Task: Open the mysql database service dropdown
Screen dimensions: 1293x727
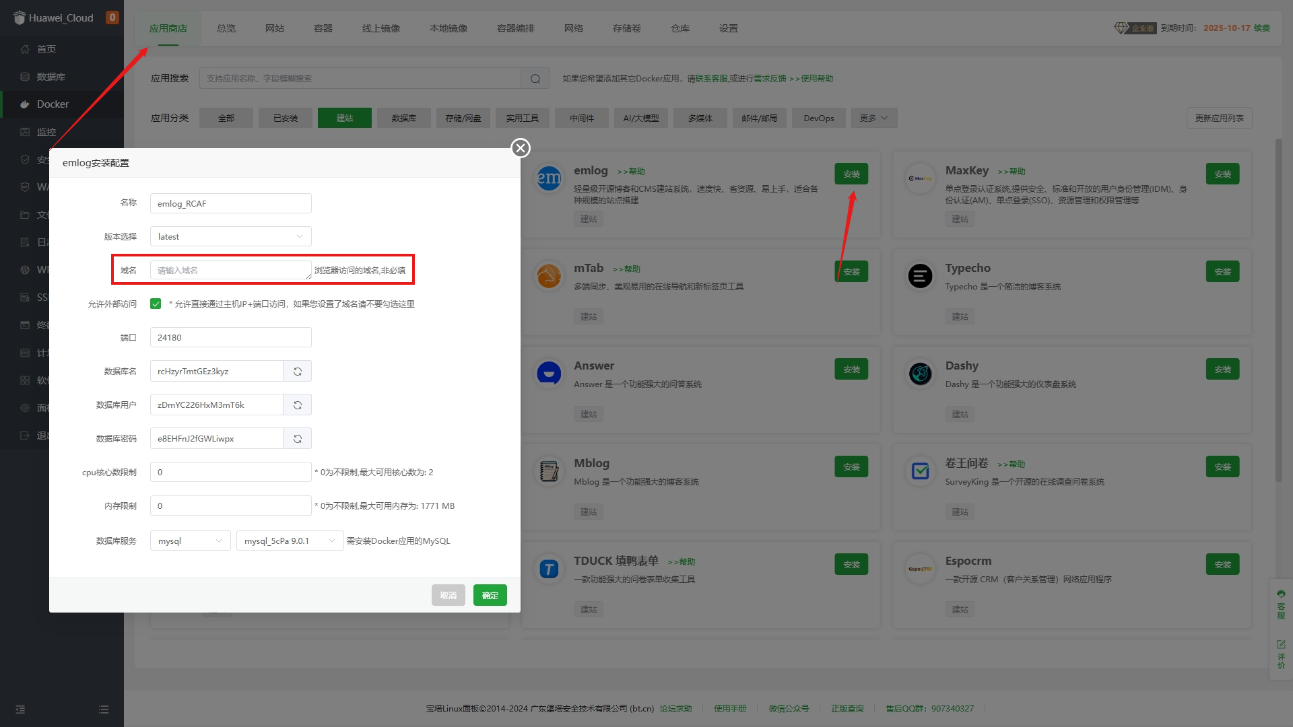Action: (191, 541)
